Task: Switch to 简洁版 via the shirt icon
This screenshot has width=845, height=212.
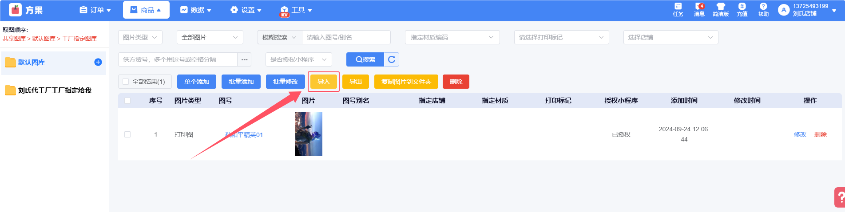Action: [x=721, y=10]
